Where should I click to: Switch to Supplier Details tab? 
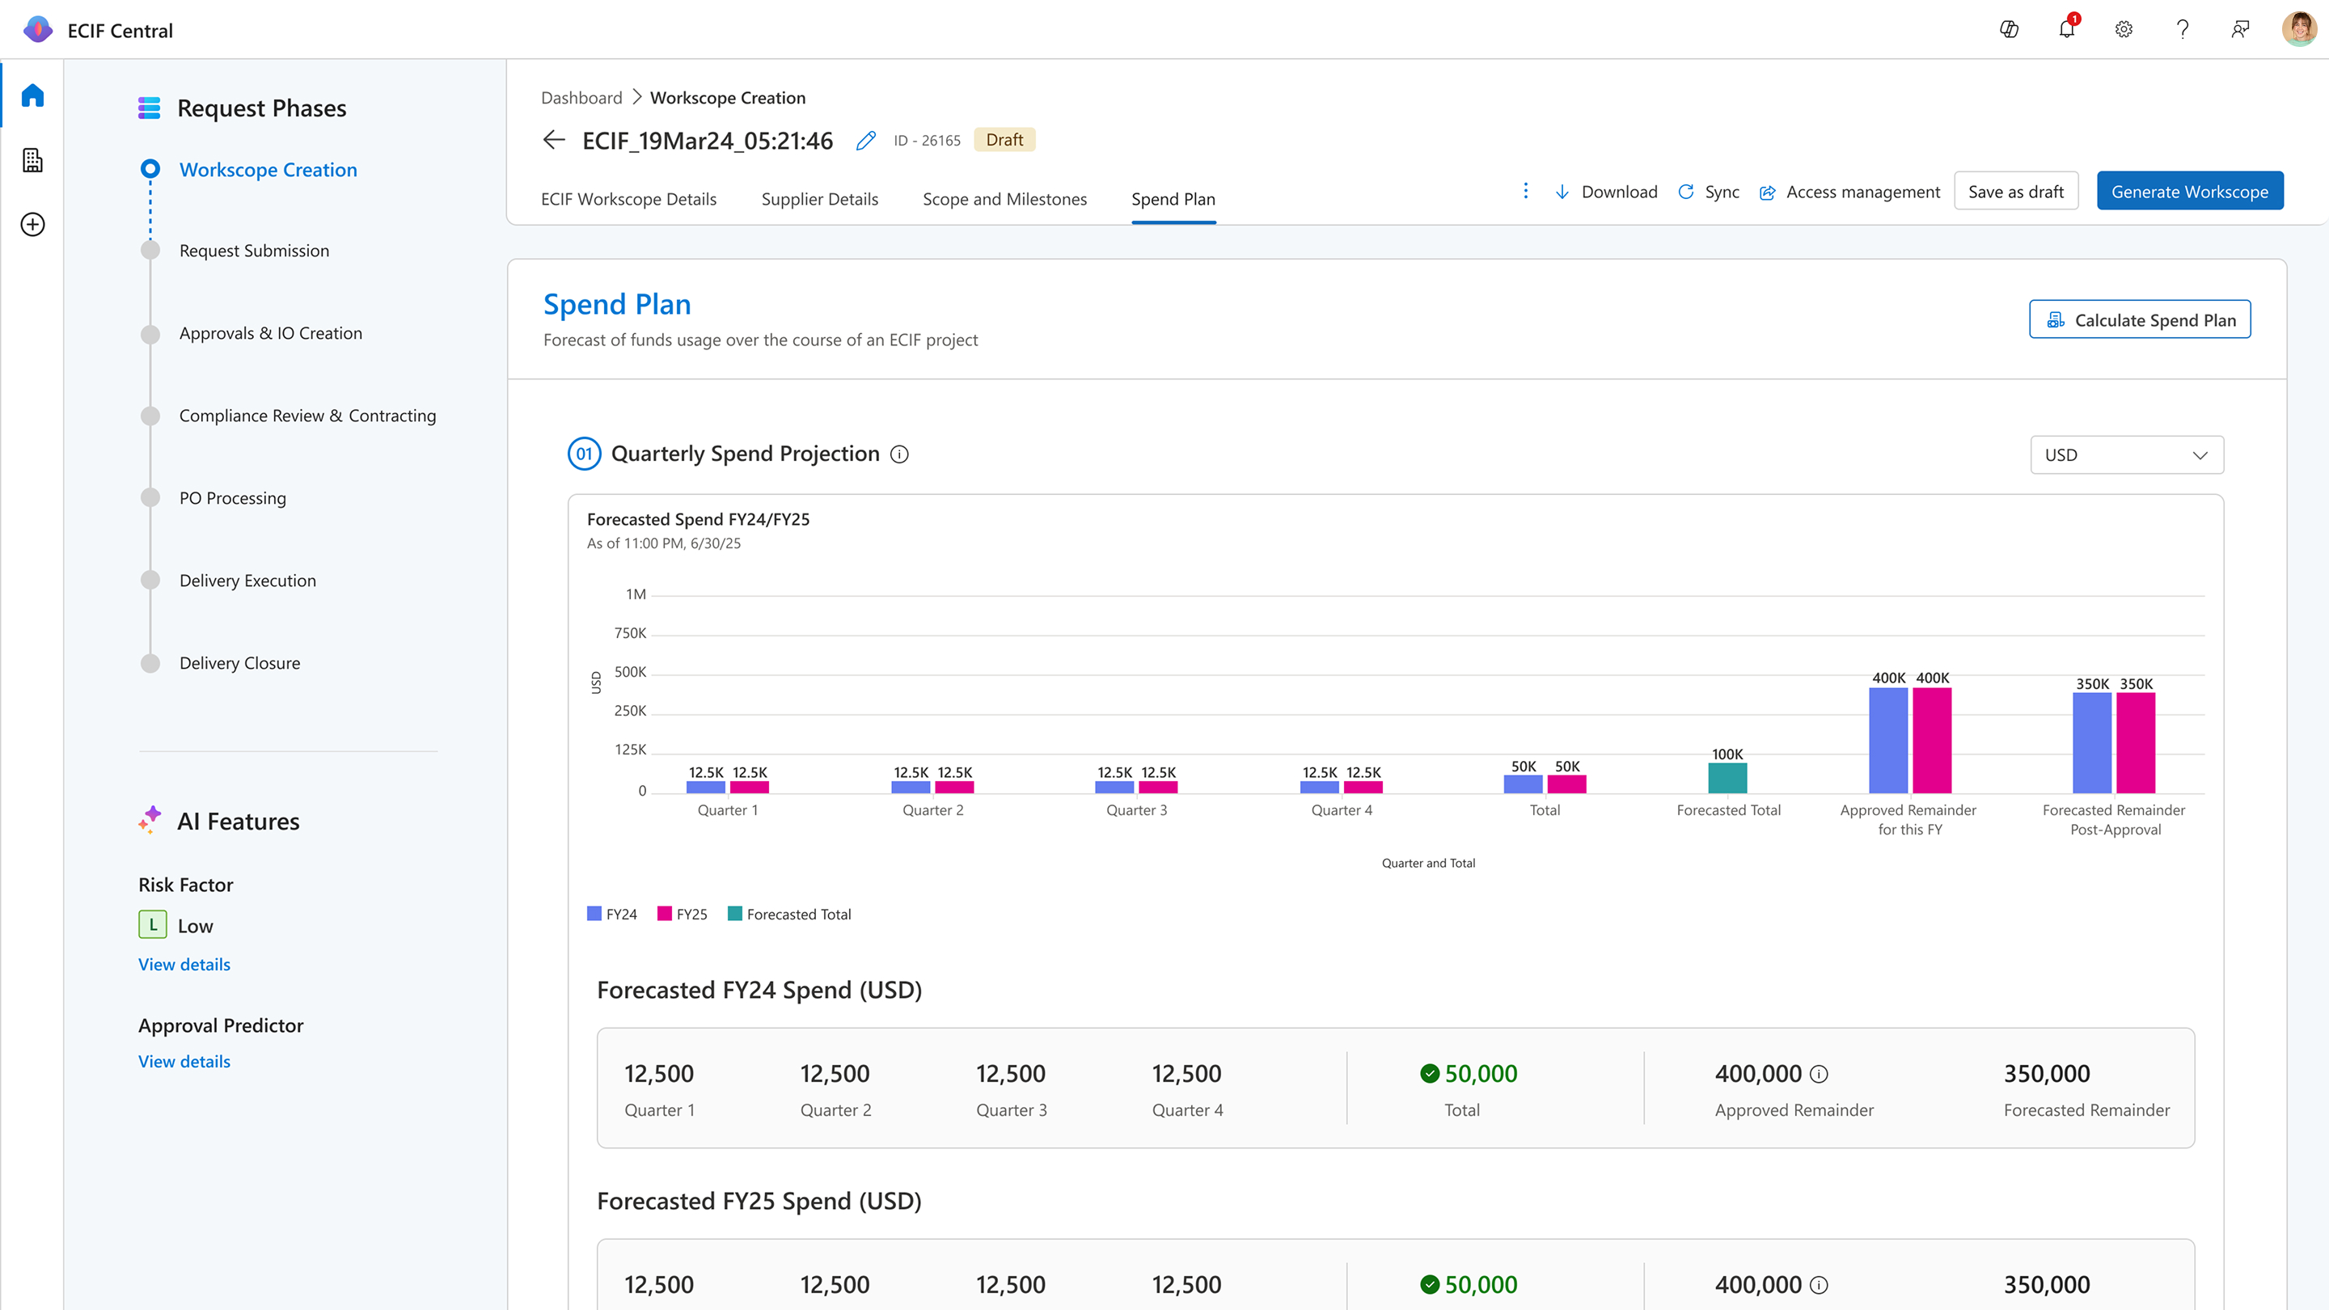point(819,199)
